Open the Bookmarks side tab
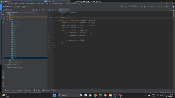The image size is (175, 98). coord(3,75)
